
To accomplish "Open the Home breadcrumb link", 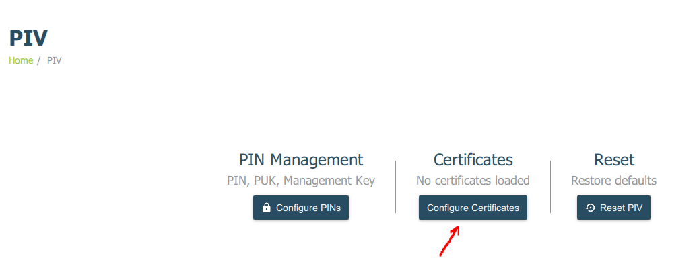I will (x=21, y=60).
